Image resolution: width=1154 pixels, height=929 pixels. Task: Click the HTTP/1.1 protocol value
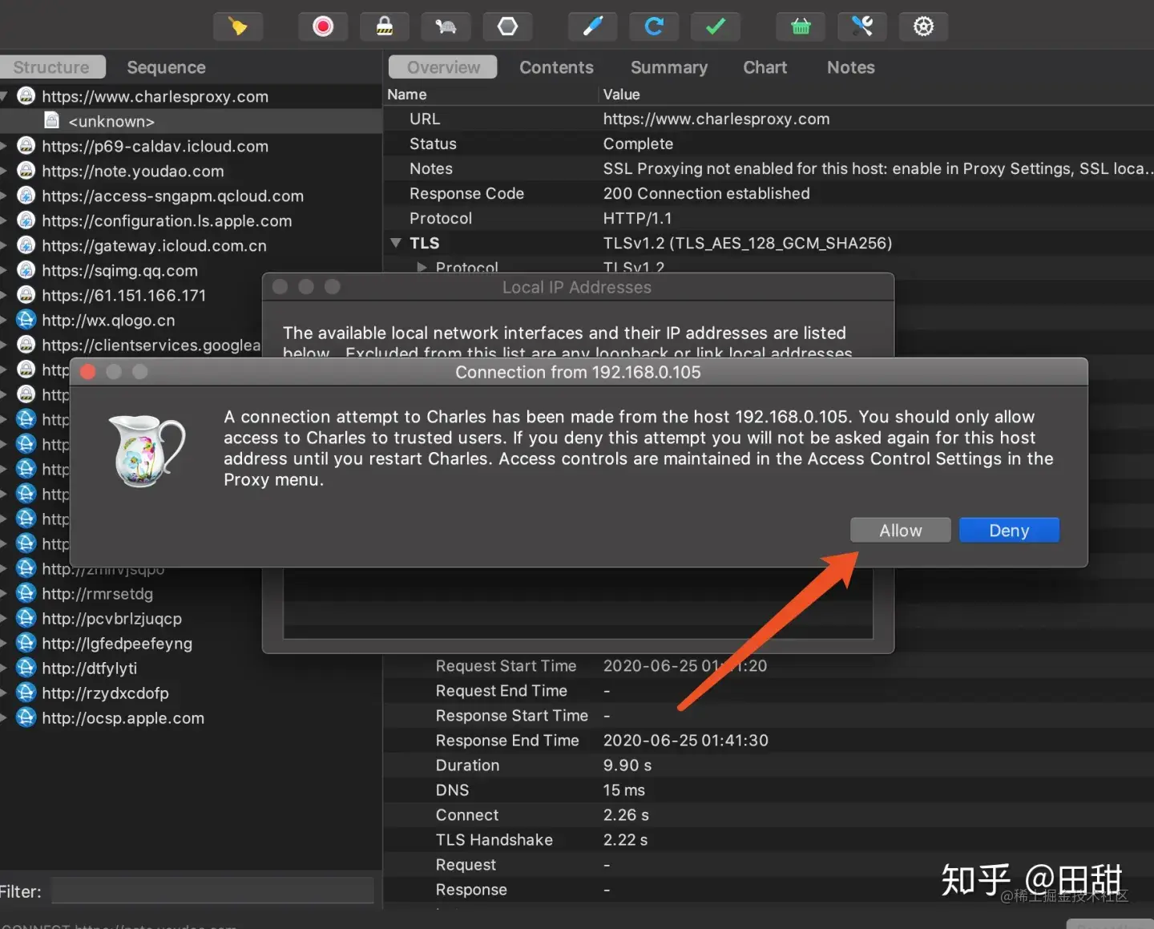point(637,219)
